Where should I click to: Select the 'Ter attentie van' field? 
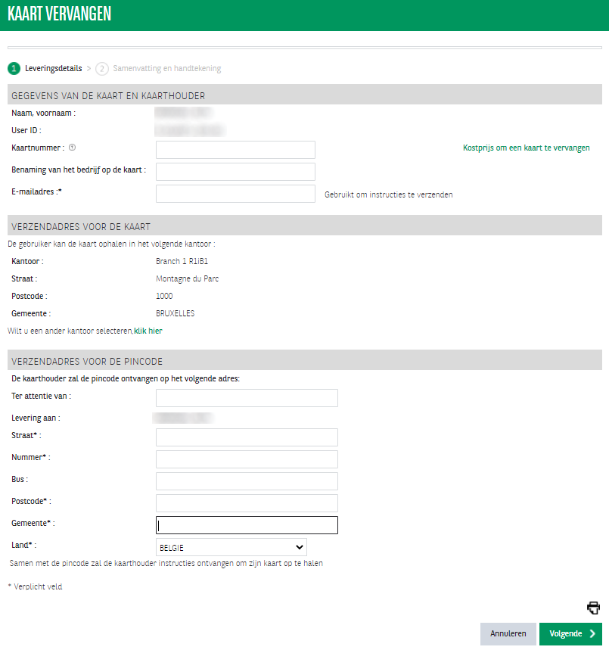click(x=247, y=398)
